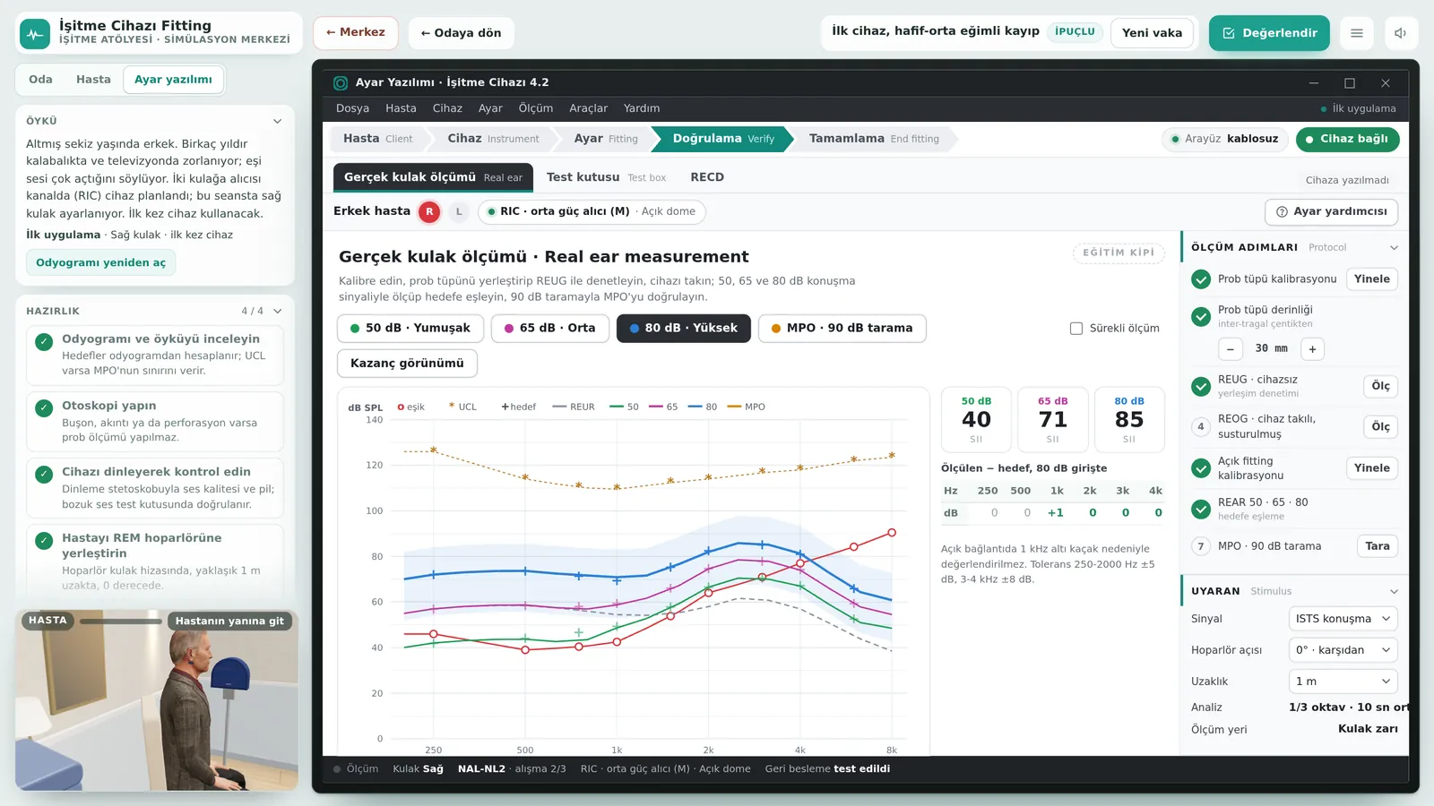Click checkmark icon for REAR 50 · 65 · 80
The width and height of the screenshot is (1434, 806).
1201,510
